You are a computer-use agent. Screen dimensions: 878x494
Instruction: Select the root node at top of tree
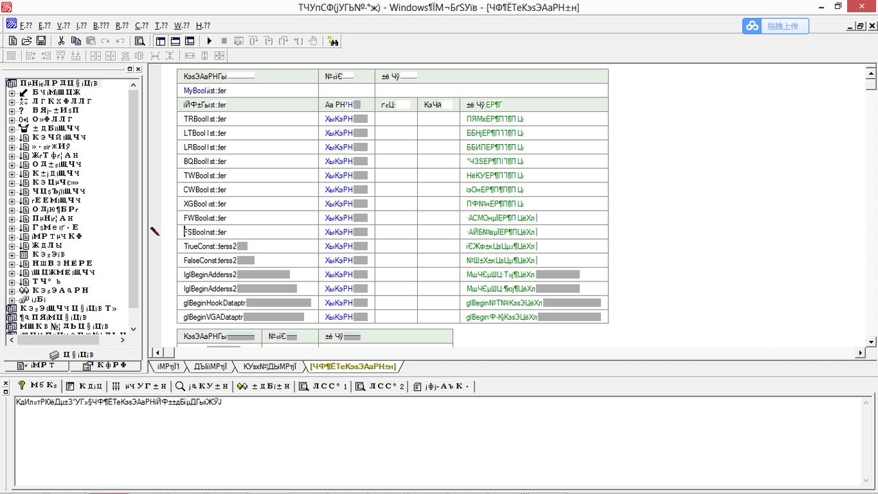[59, 83]
